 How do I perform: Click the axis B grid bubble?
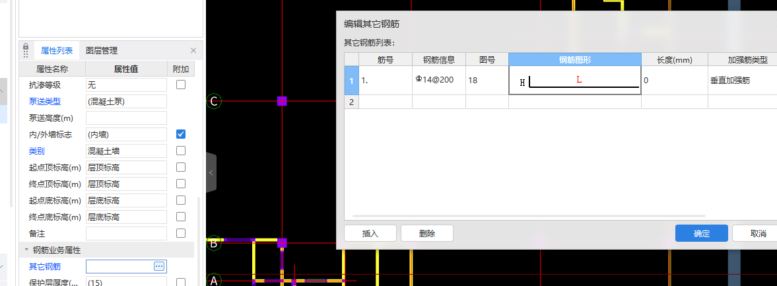coord(214,243)
